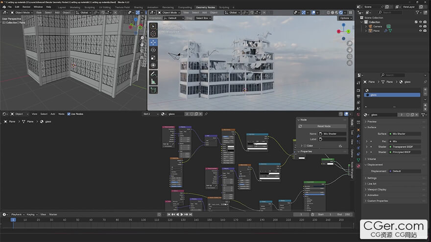
Task: Open the Select Box drag dropdown
Action: pos(203,18)
